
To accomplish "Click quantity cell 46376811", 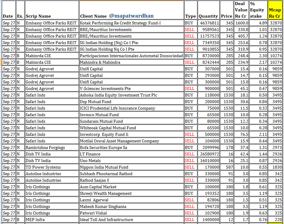I will (208, 23).
